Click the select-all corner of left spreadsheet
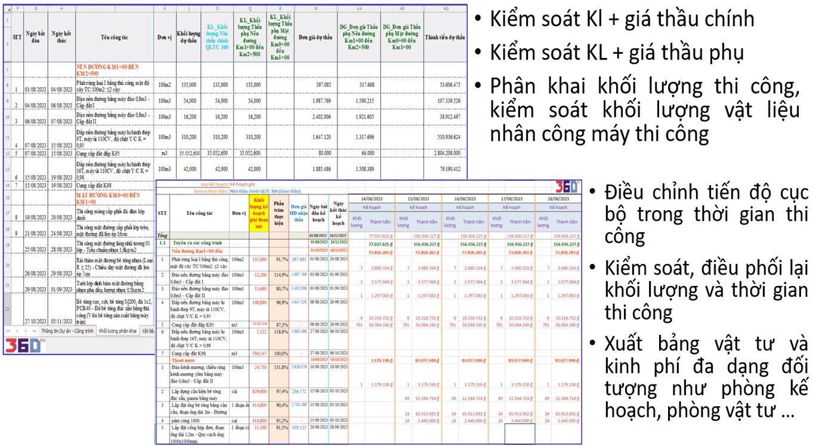Image resolution: width=813 pixels, height=446 pixels. 7,9
